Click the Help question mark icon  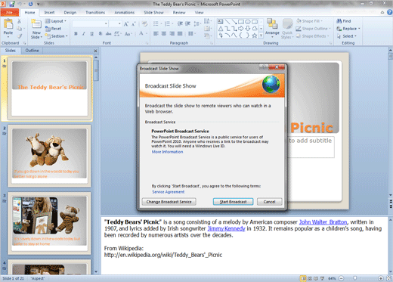point(389,12)
